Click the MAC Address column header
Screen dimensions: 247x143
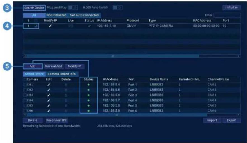click(202, 21)
